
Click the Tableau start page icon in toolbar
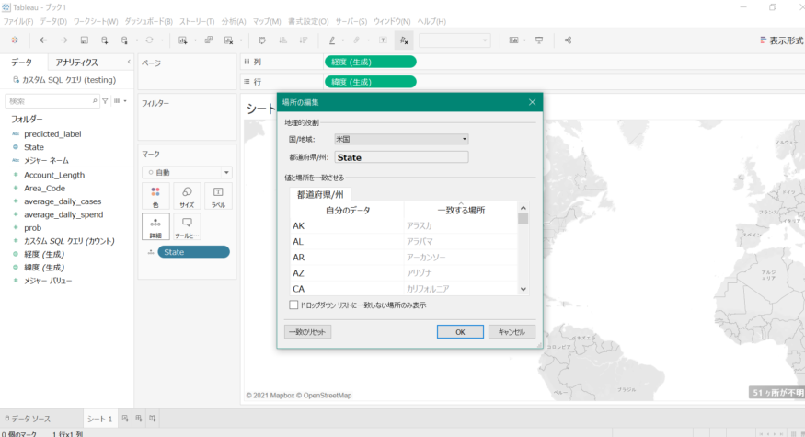(15, 40)
